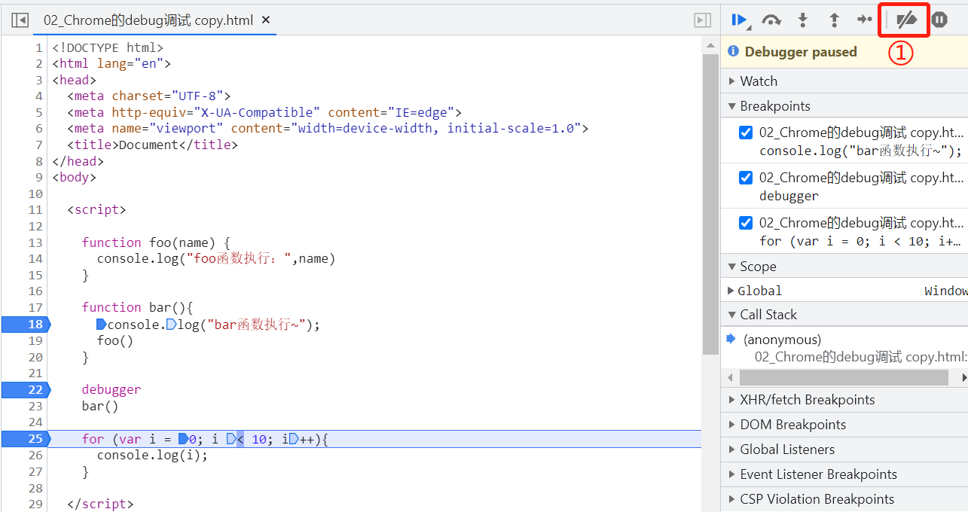Select the 02_Chrome的debug调试 copy.html tab
The height and width of the screenshot is (512, 968).
coord(143,20)
